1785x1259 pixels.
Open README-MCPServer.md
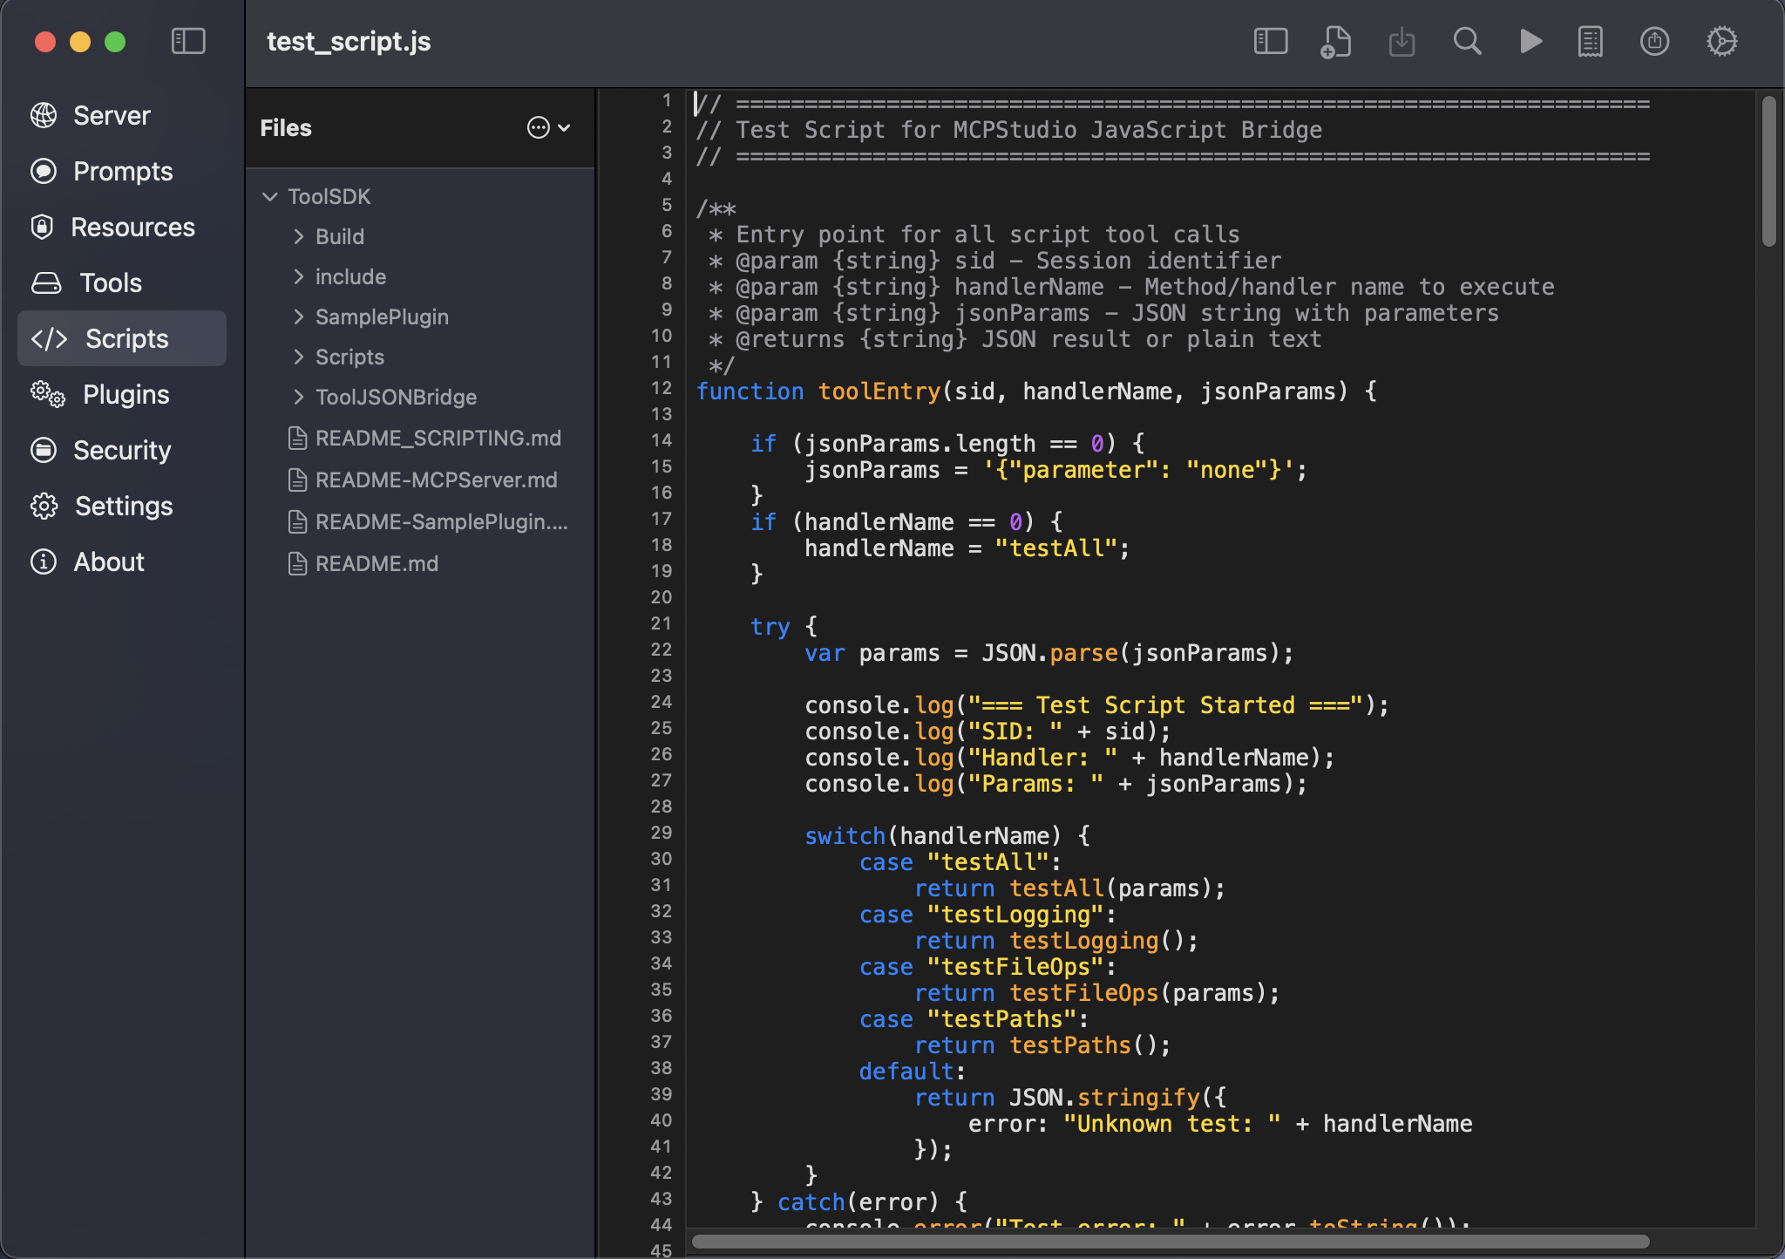436,480
